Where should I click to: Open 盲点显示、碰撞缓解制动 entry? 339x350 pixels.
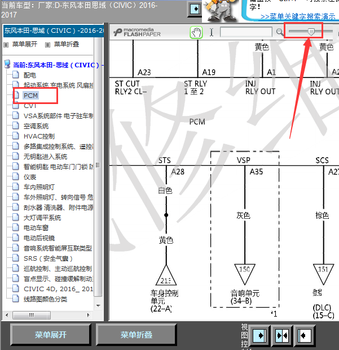58,279
